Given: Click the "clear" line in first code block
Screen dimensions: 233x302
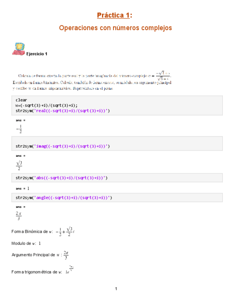Looking at the screenshot, I should tap(21, 100).
